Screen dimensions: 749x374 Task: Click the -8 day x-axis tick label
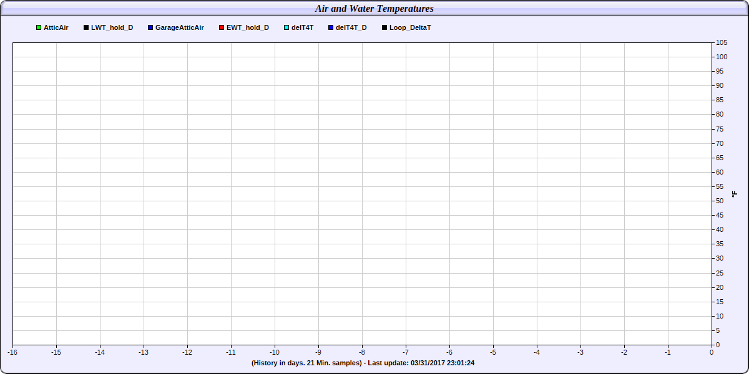click(x=362, y=352)
